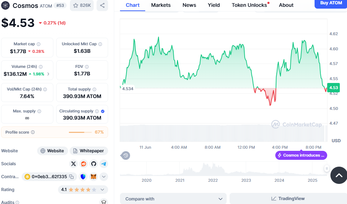Viewport: 347px width, 204px height.
Task: Click the chart history clock icon
Action: [125, 156]
